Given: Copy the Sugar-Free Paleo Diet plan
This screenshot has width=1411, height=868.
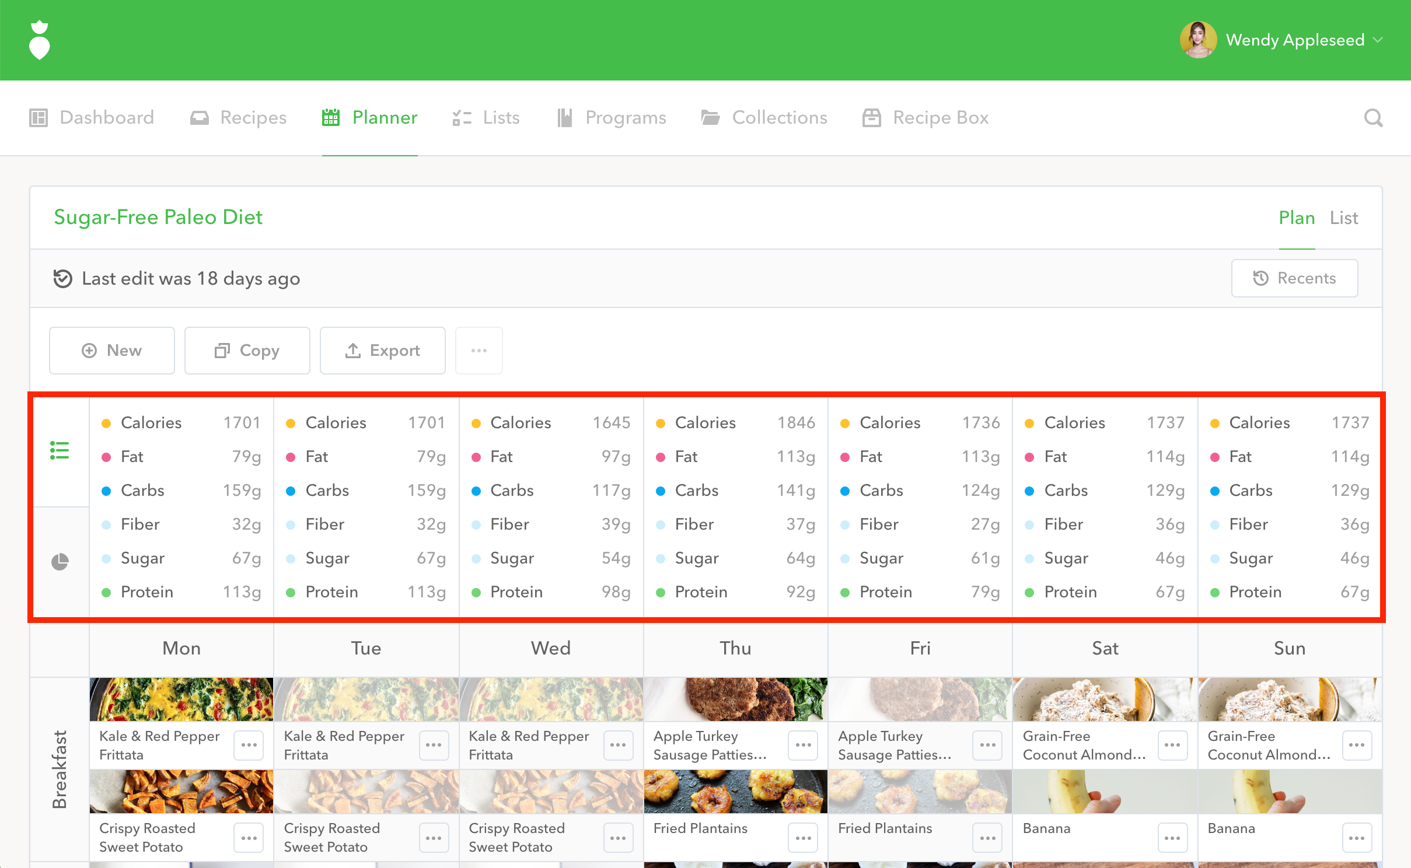Looking at the screenshot, I should pos(247,350).
